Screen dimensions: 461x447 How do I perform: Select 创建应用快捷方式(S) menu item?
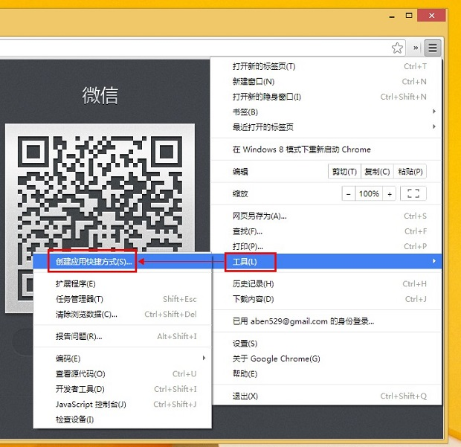pos(93,262)
